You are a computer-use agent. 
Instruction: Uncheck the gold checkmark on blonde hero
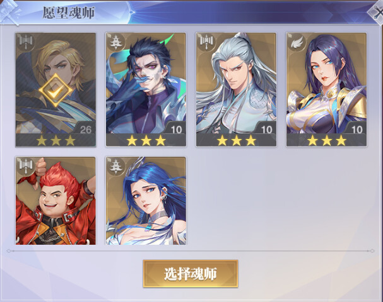[x=56, y=91]
